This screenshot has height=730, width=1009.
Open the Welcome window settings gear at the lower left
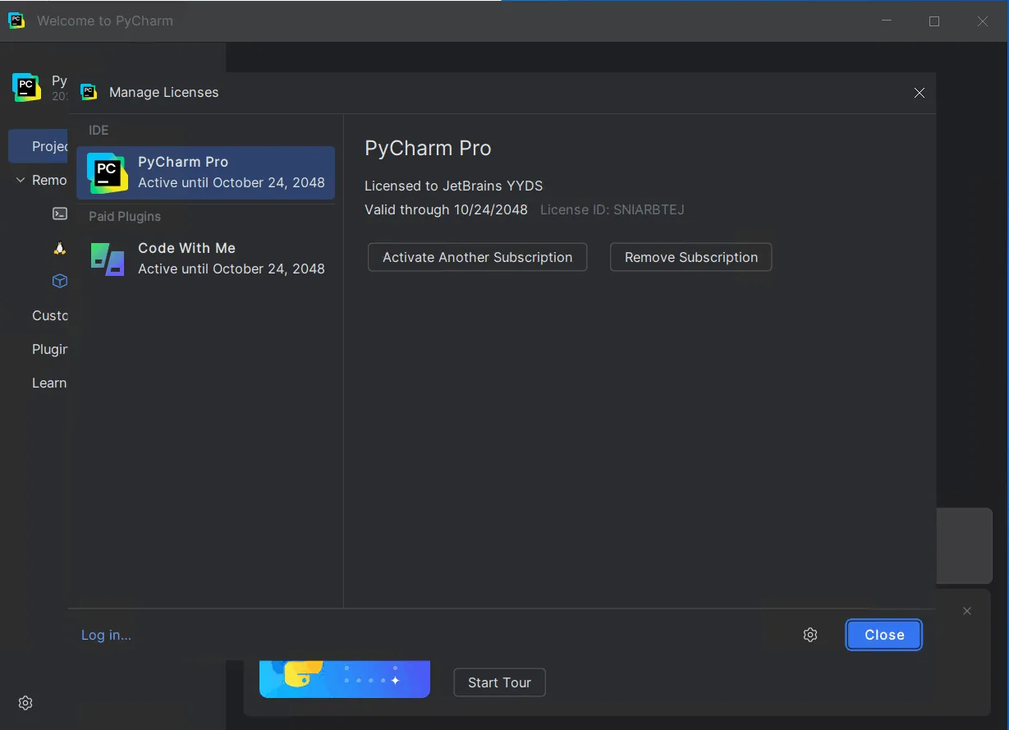pos(25,703)
